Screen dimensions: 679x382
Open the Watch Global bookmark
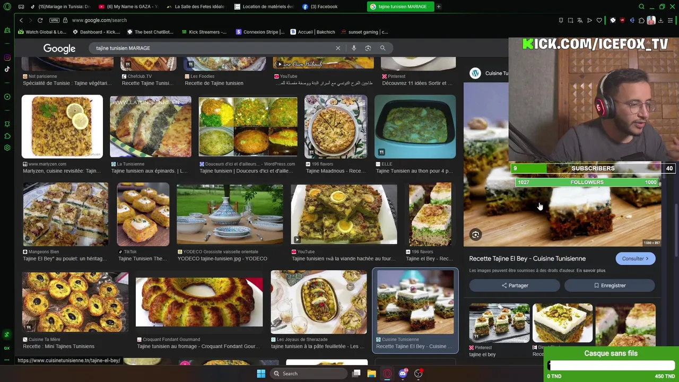42,32
